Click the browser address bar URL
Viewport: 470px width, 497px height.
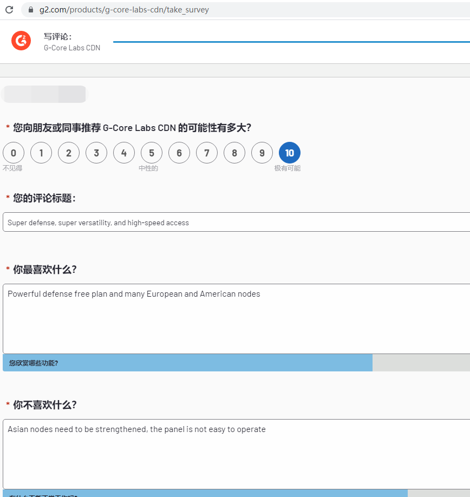124,10
